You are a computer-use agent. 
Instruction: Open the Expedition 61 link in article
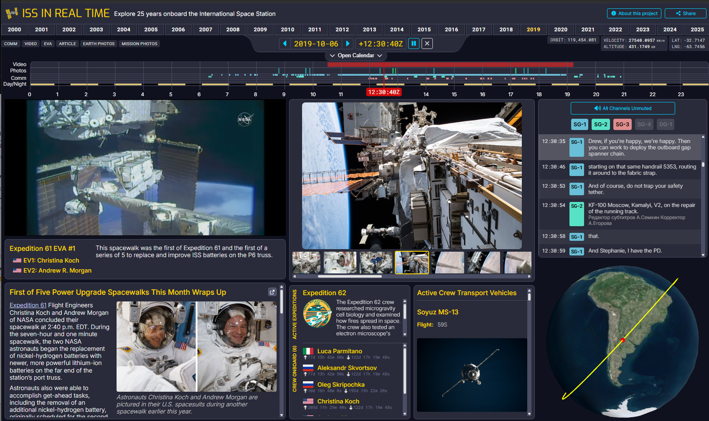(28, 305)
